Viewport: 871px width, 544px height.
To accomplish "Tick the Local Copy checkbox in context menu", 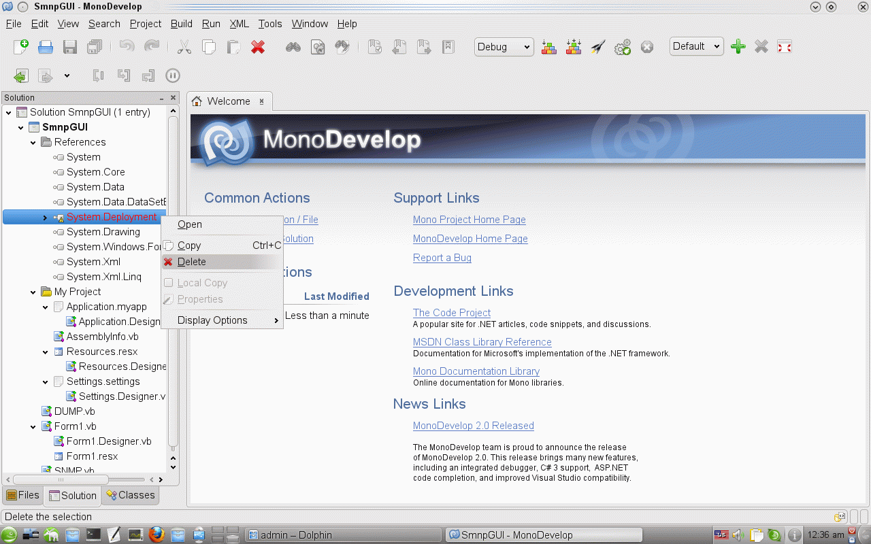I will click(x=169, y=283).
